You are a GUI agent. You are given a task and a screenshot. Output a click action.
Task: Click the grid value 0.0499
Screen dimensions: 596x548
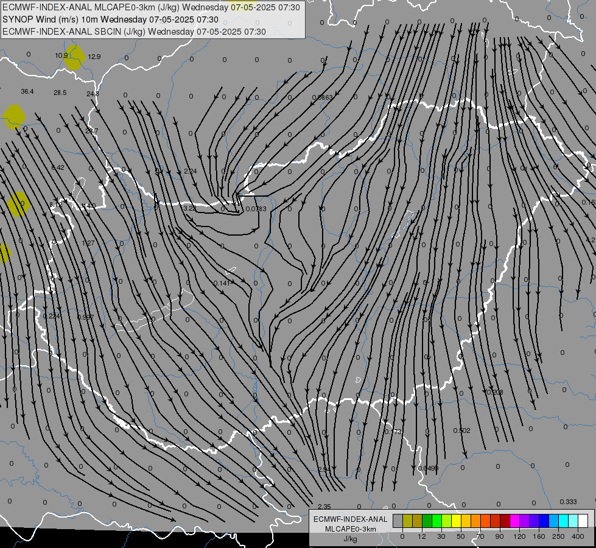pyautogui.click(x=429, y=468)
